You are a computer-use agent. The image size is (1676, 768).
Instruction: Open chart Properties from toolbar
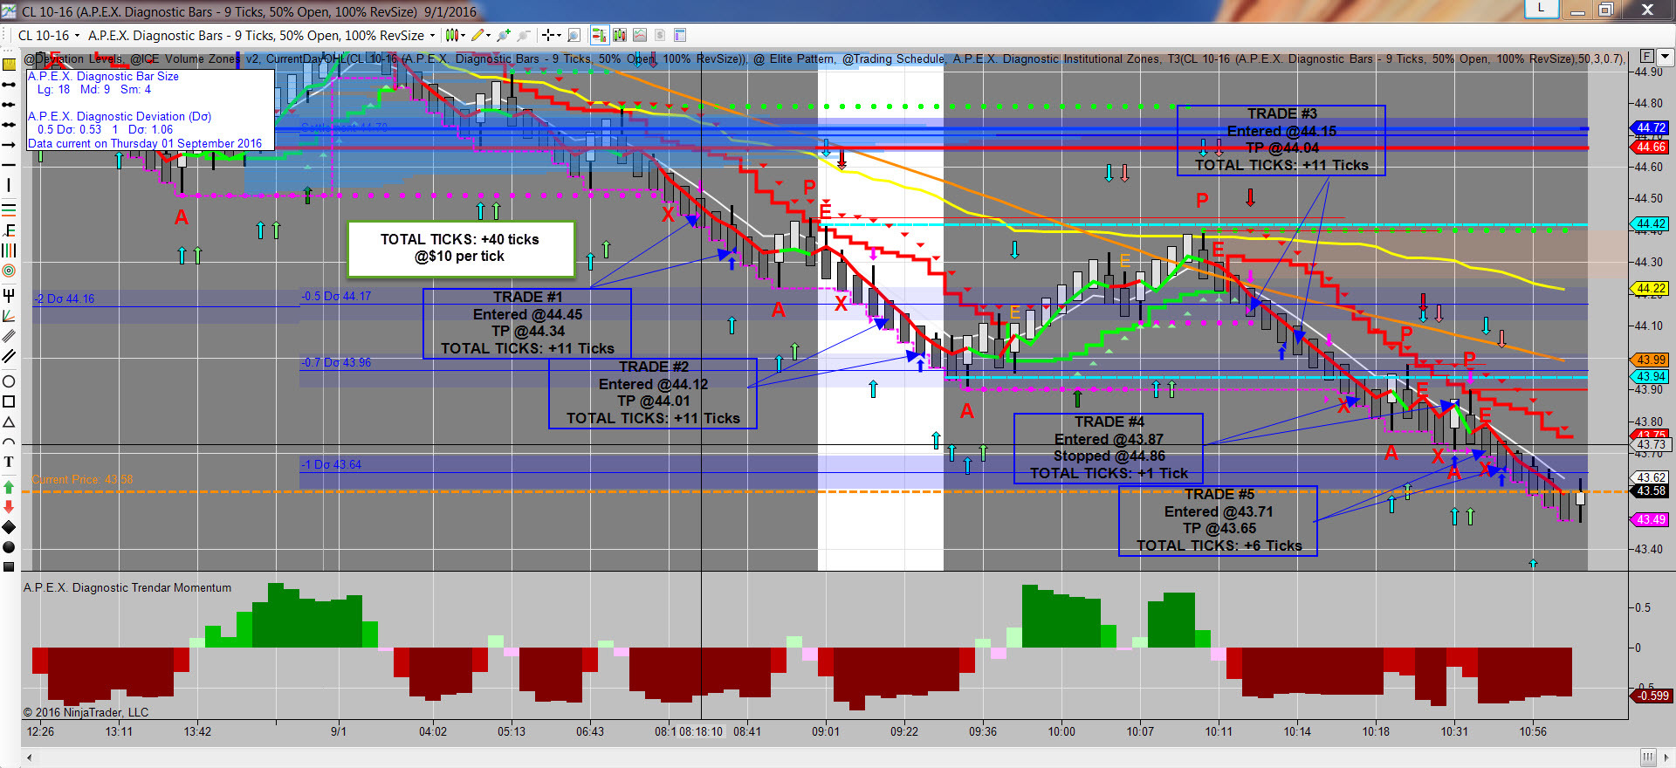[x=680, y=35]
